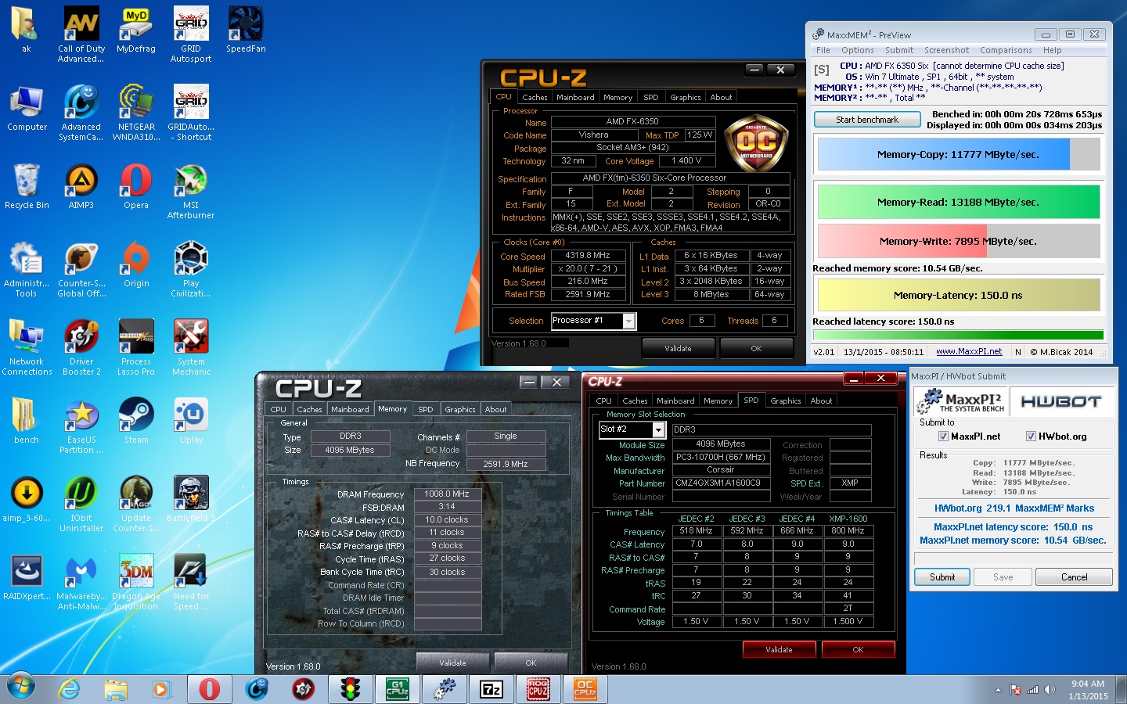Click the Memory-Read result bar
Viewport: 1127px width, 704px height.
[x=959, y=202]
